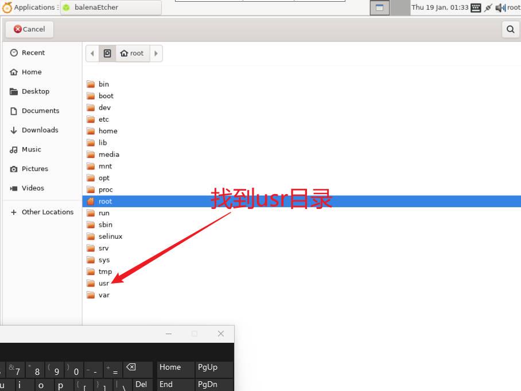
Task: Click the backspace key on the on-screen keyboard
Action: [x=138, y=369]
